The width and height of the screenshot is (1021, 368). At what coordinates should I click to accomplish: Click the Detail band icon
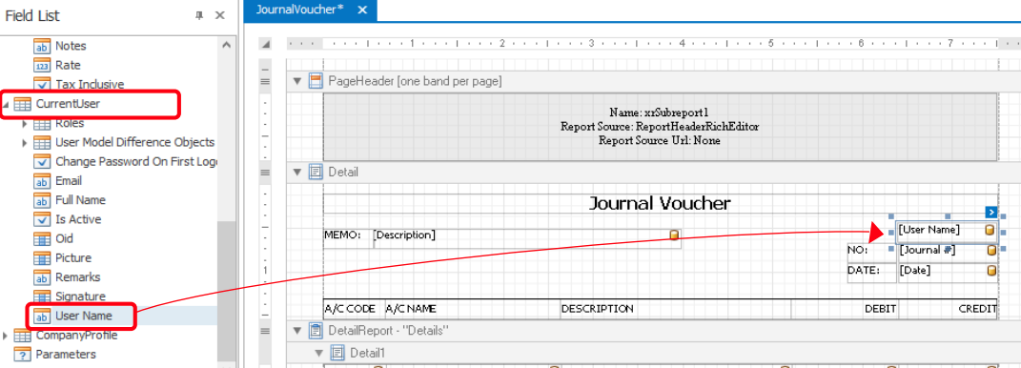tap(316, 172)
